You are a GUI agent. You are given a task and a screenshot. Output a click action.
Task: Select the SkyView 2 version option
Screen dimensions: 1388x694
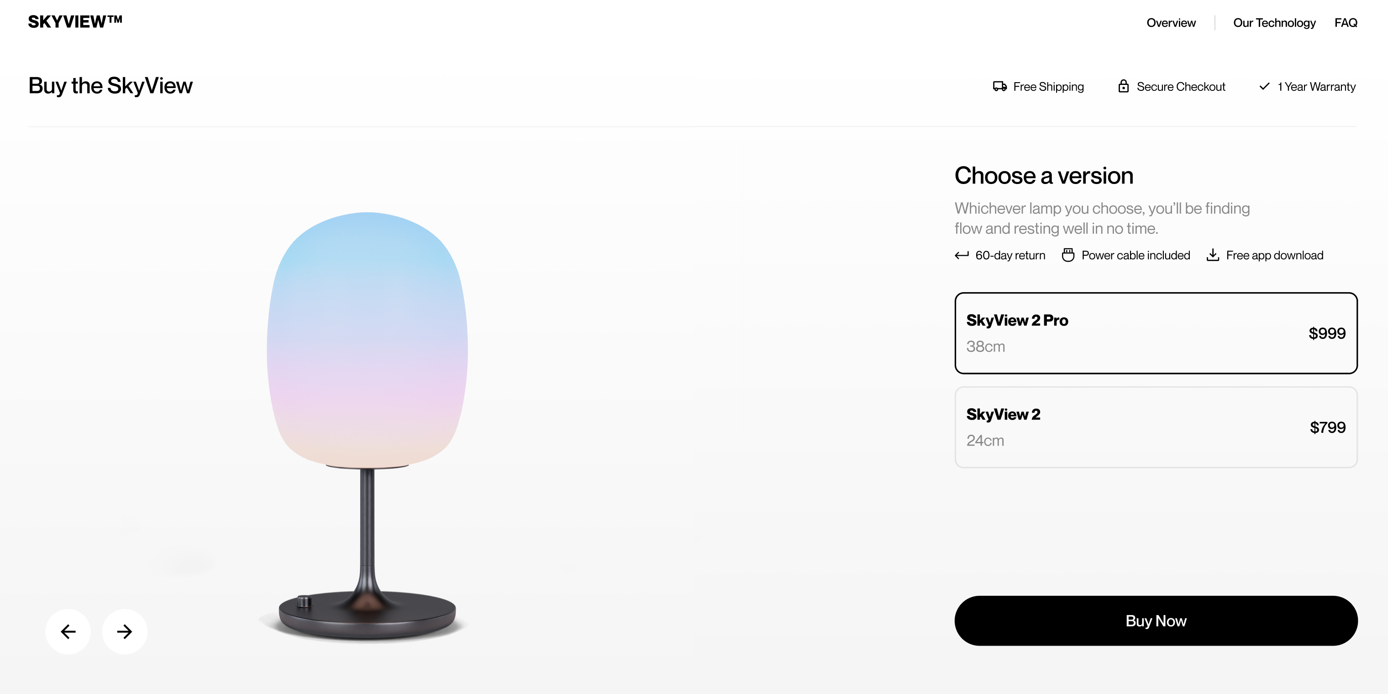[1156, 427]
